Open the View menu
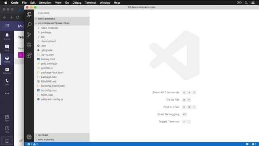Image resolution: width=259 pixels, height=146 pixels. tap(58, 3)
